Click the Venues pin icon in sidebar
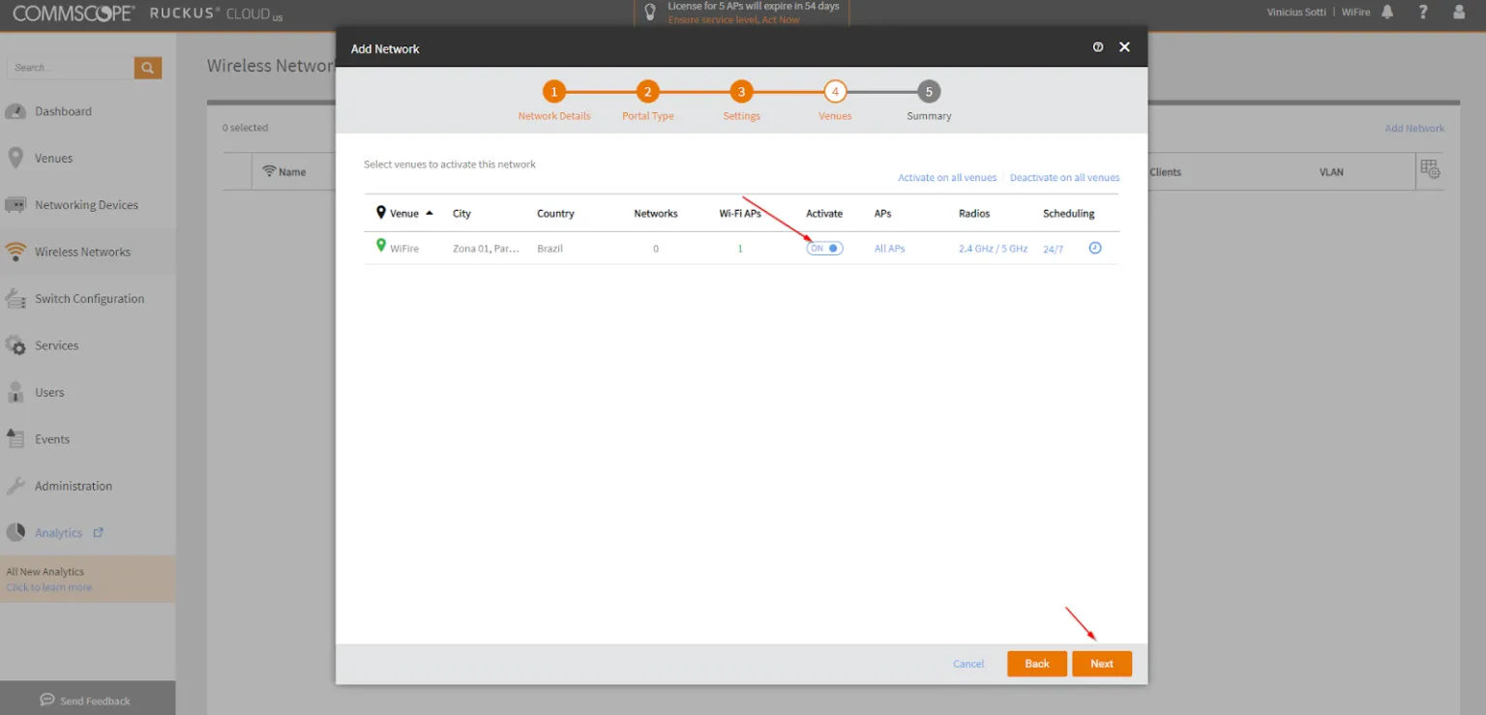Screen dimensions: 1486x715 tap(15, 158)
